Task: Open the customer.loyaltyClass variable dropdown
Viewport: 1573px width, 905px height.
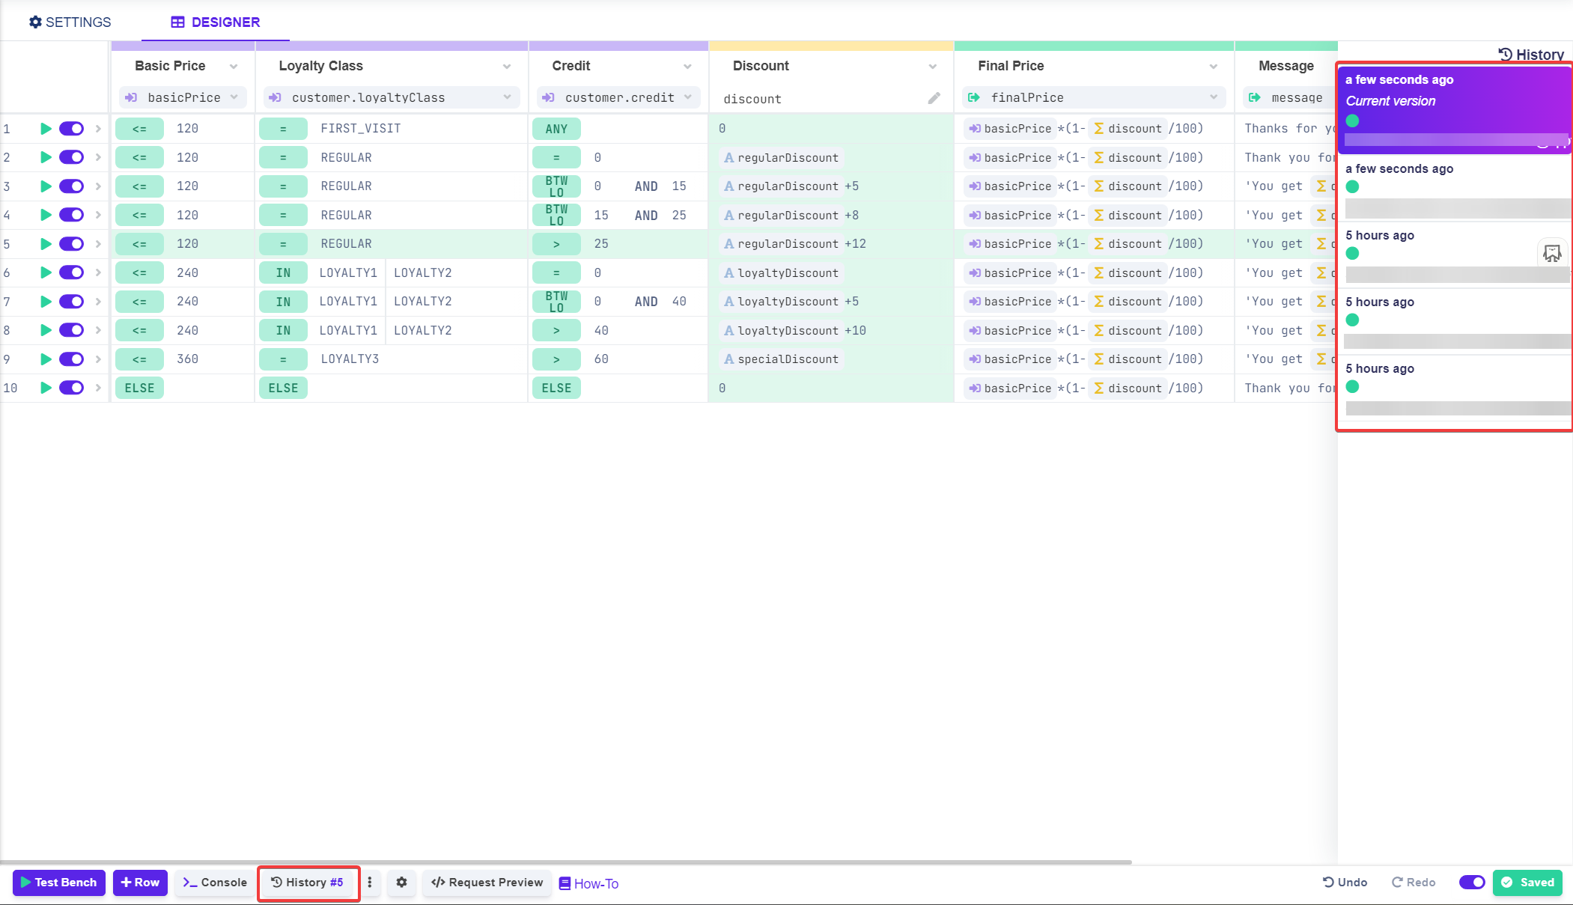Action: (x=507, y=97)
